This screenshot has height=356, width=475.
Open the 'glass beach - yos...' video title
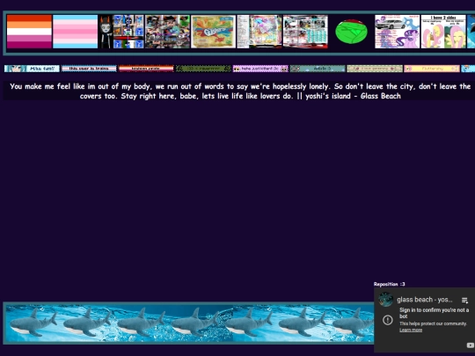424,300
